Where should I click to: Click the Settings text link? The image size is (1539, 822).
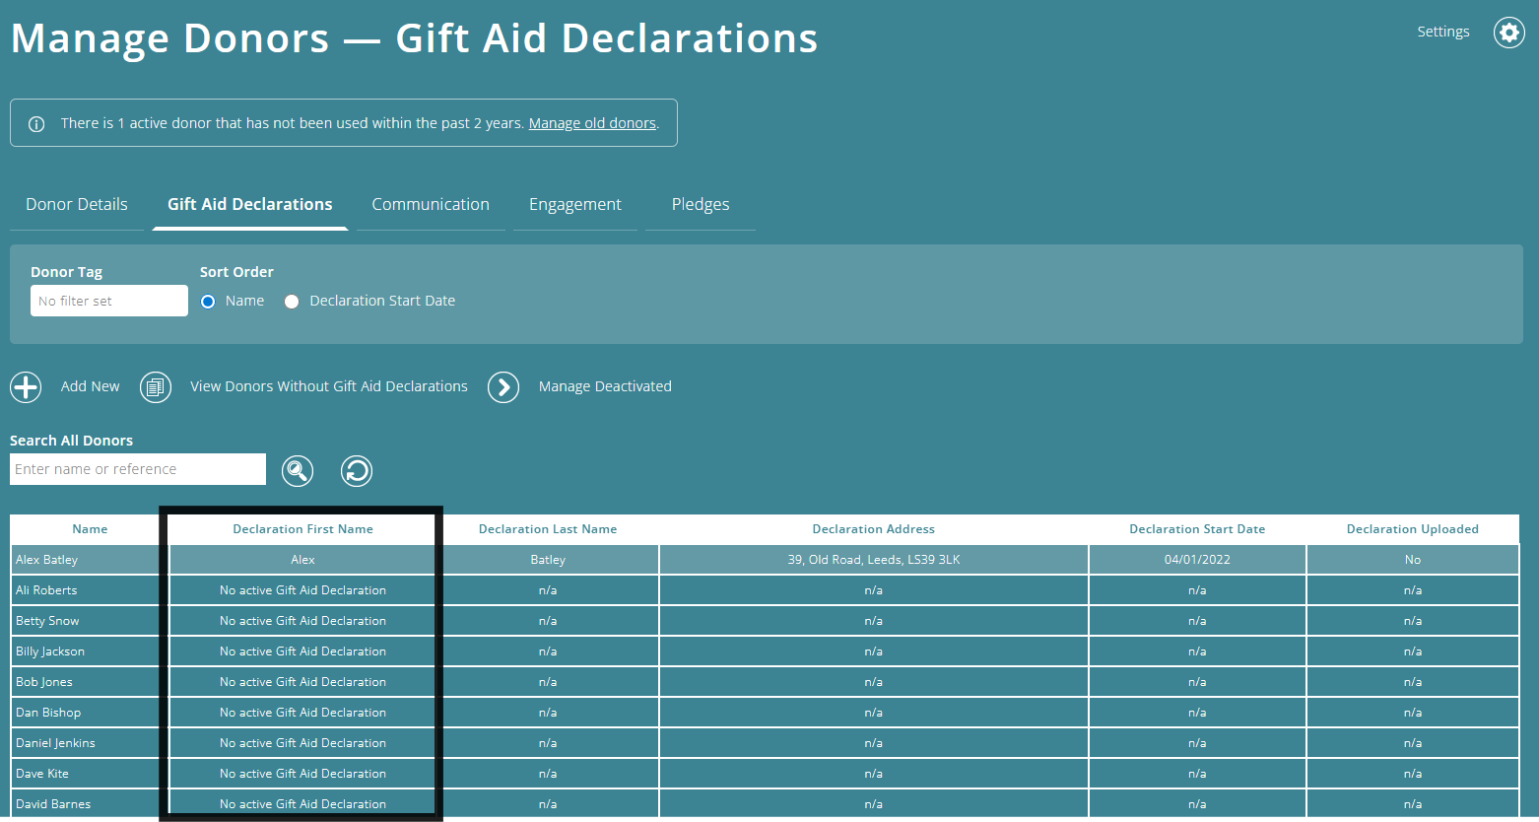[x=1442, y=31]
